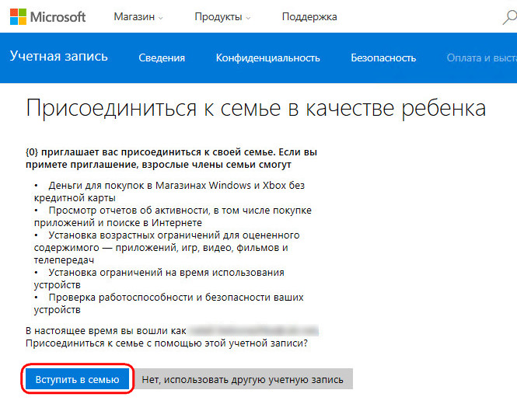
Task: Open the Поддержка menu item
Action: (x=309, y=17)
